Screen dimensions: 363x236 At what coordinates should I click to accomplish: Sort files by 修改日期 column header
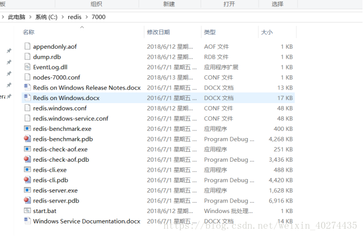click(x=158, y=32)
